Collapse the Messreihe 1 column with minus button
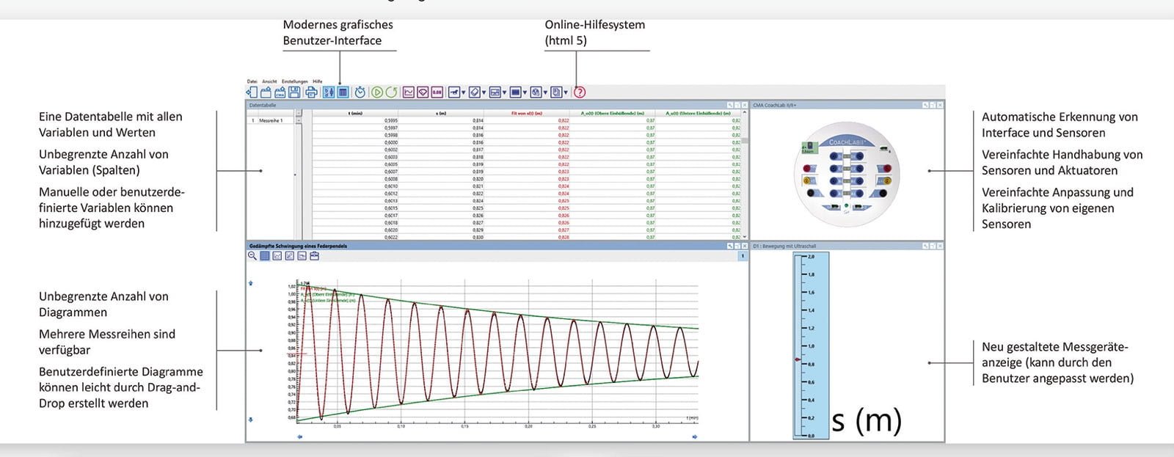The width and height of the screenshot is (1174, 457). click(x=299, y=114)
